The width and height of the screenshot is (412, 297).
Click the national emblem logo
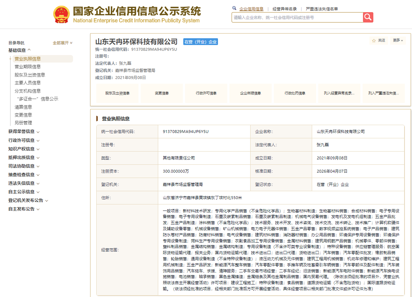(x=62, y=14)
